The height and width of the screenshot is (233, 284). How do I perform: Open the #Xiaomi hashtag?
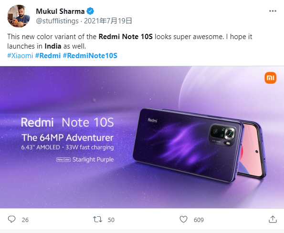[20, 55]
